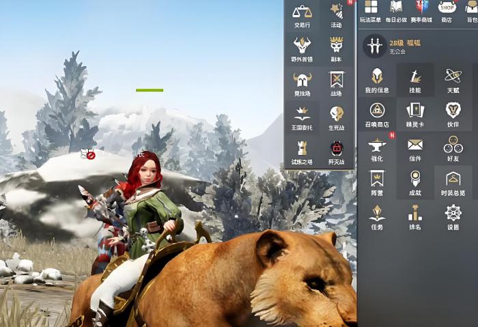
Task: Open the 天赋 talent menu
Action: tap(453, 80)
